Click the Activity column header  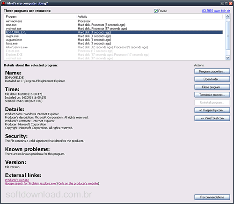[x=149, y=16]
